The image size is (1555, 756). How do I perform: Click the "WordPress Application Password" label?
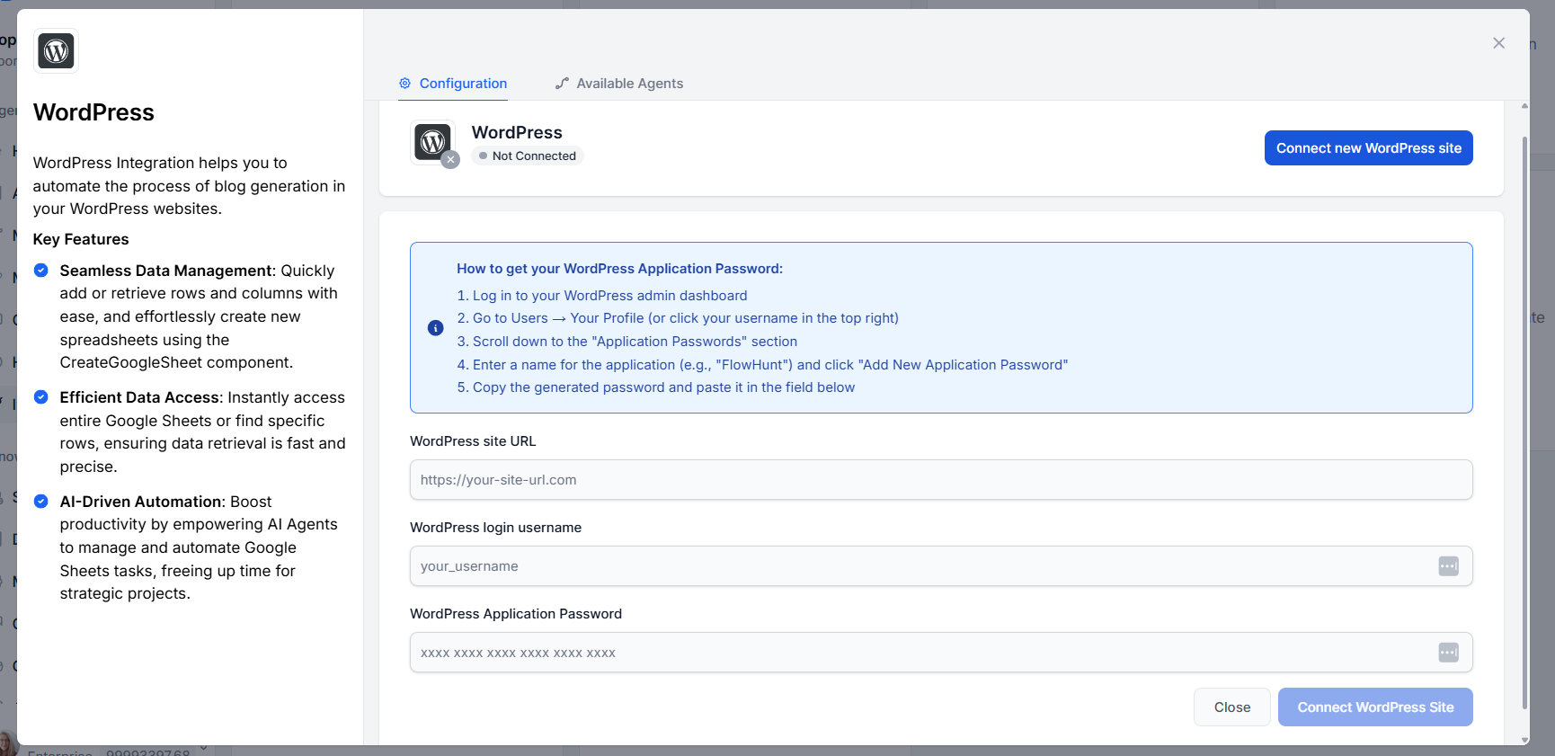point(516,614)
